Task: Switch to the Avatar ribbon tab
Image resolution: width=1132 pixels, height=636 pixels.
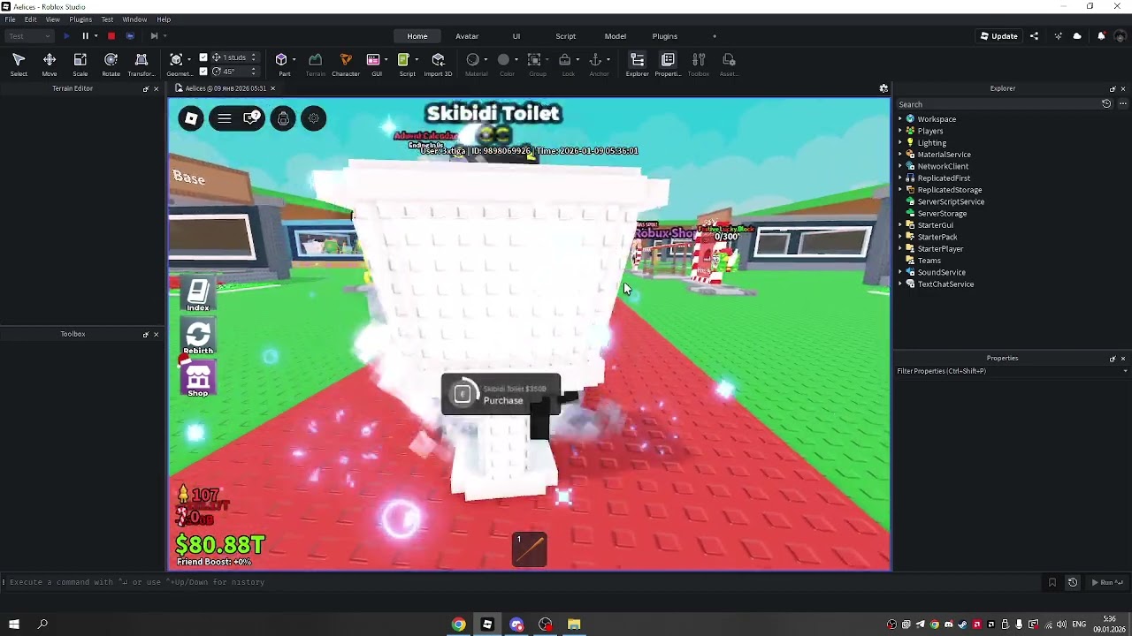Action: coord(467,36)
